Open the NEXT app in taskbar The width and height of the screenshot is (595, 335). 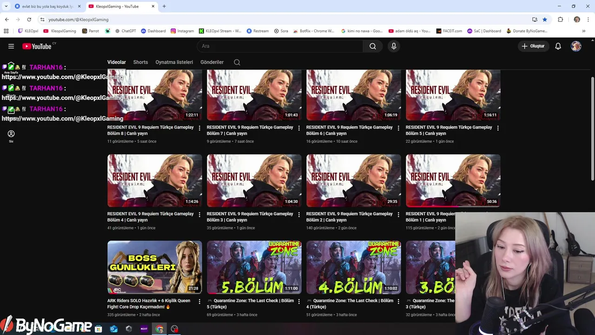144,329
